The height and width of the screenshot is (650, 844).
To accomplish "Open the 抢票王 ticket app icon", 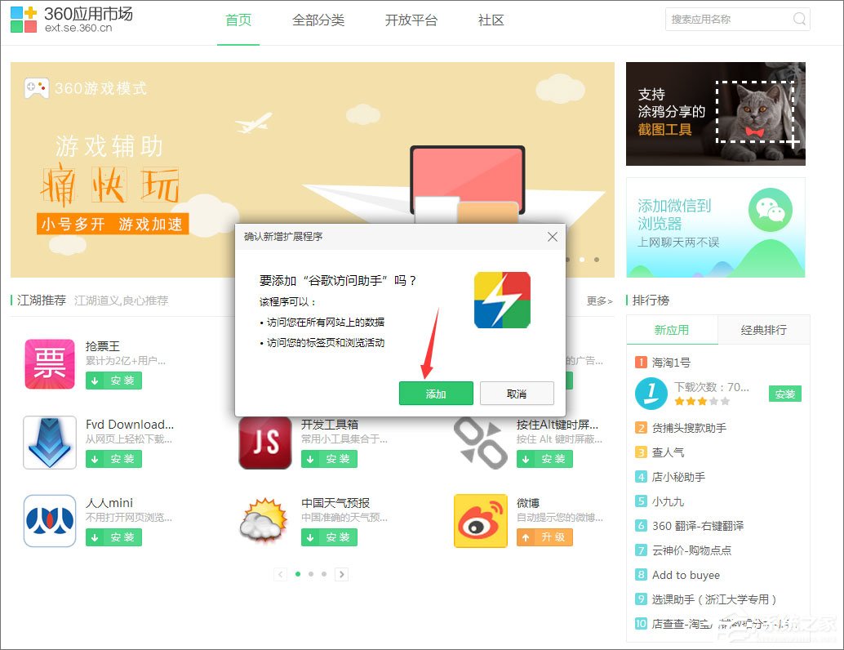I will (49, 363).
